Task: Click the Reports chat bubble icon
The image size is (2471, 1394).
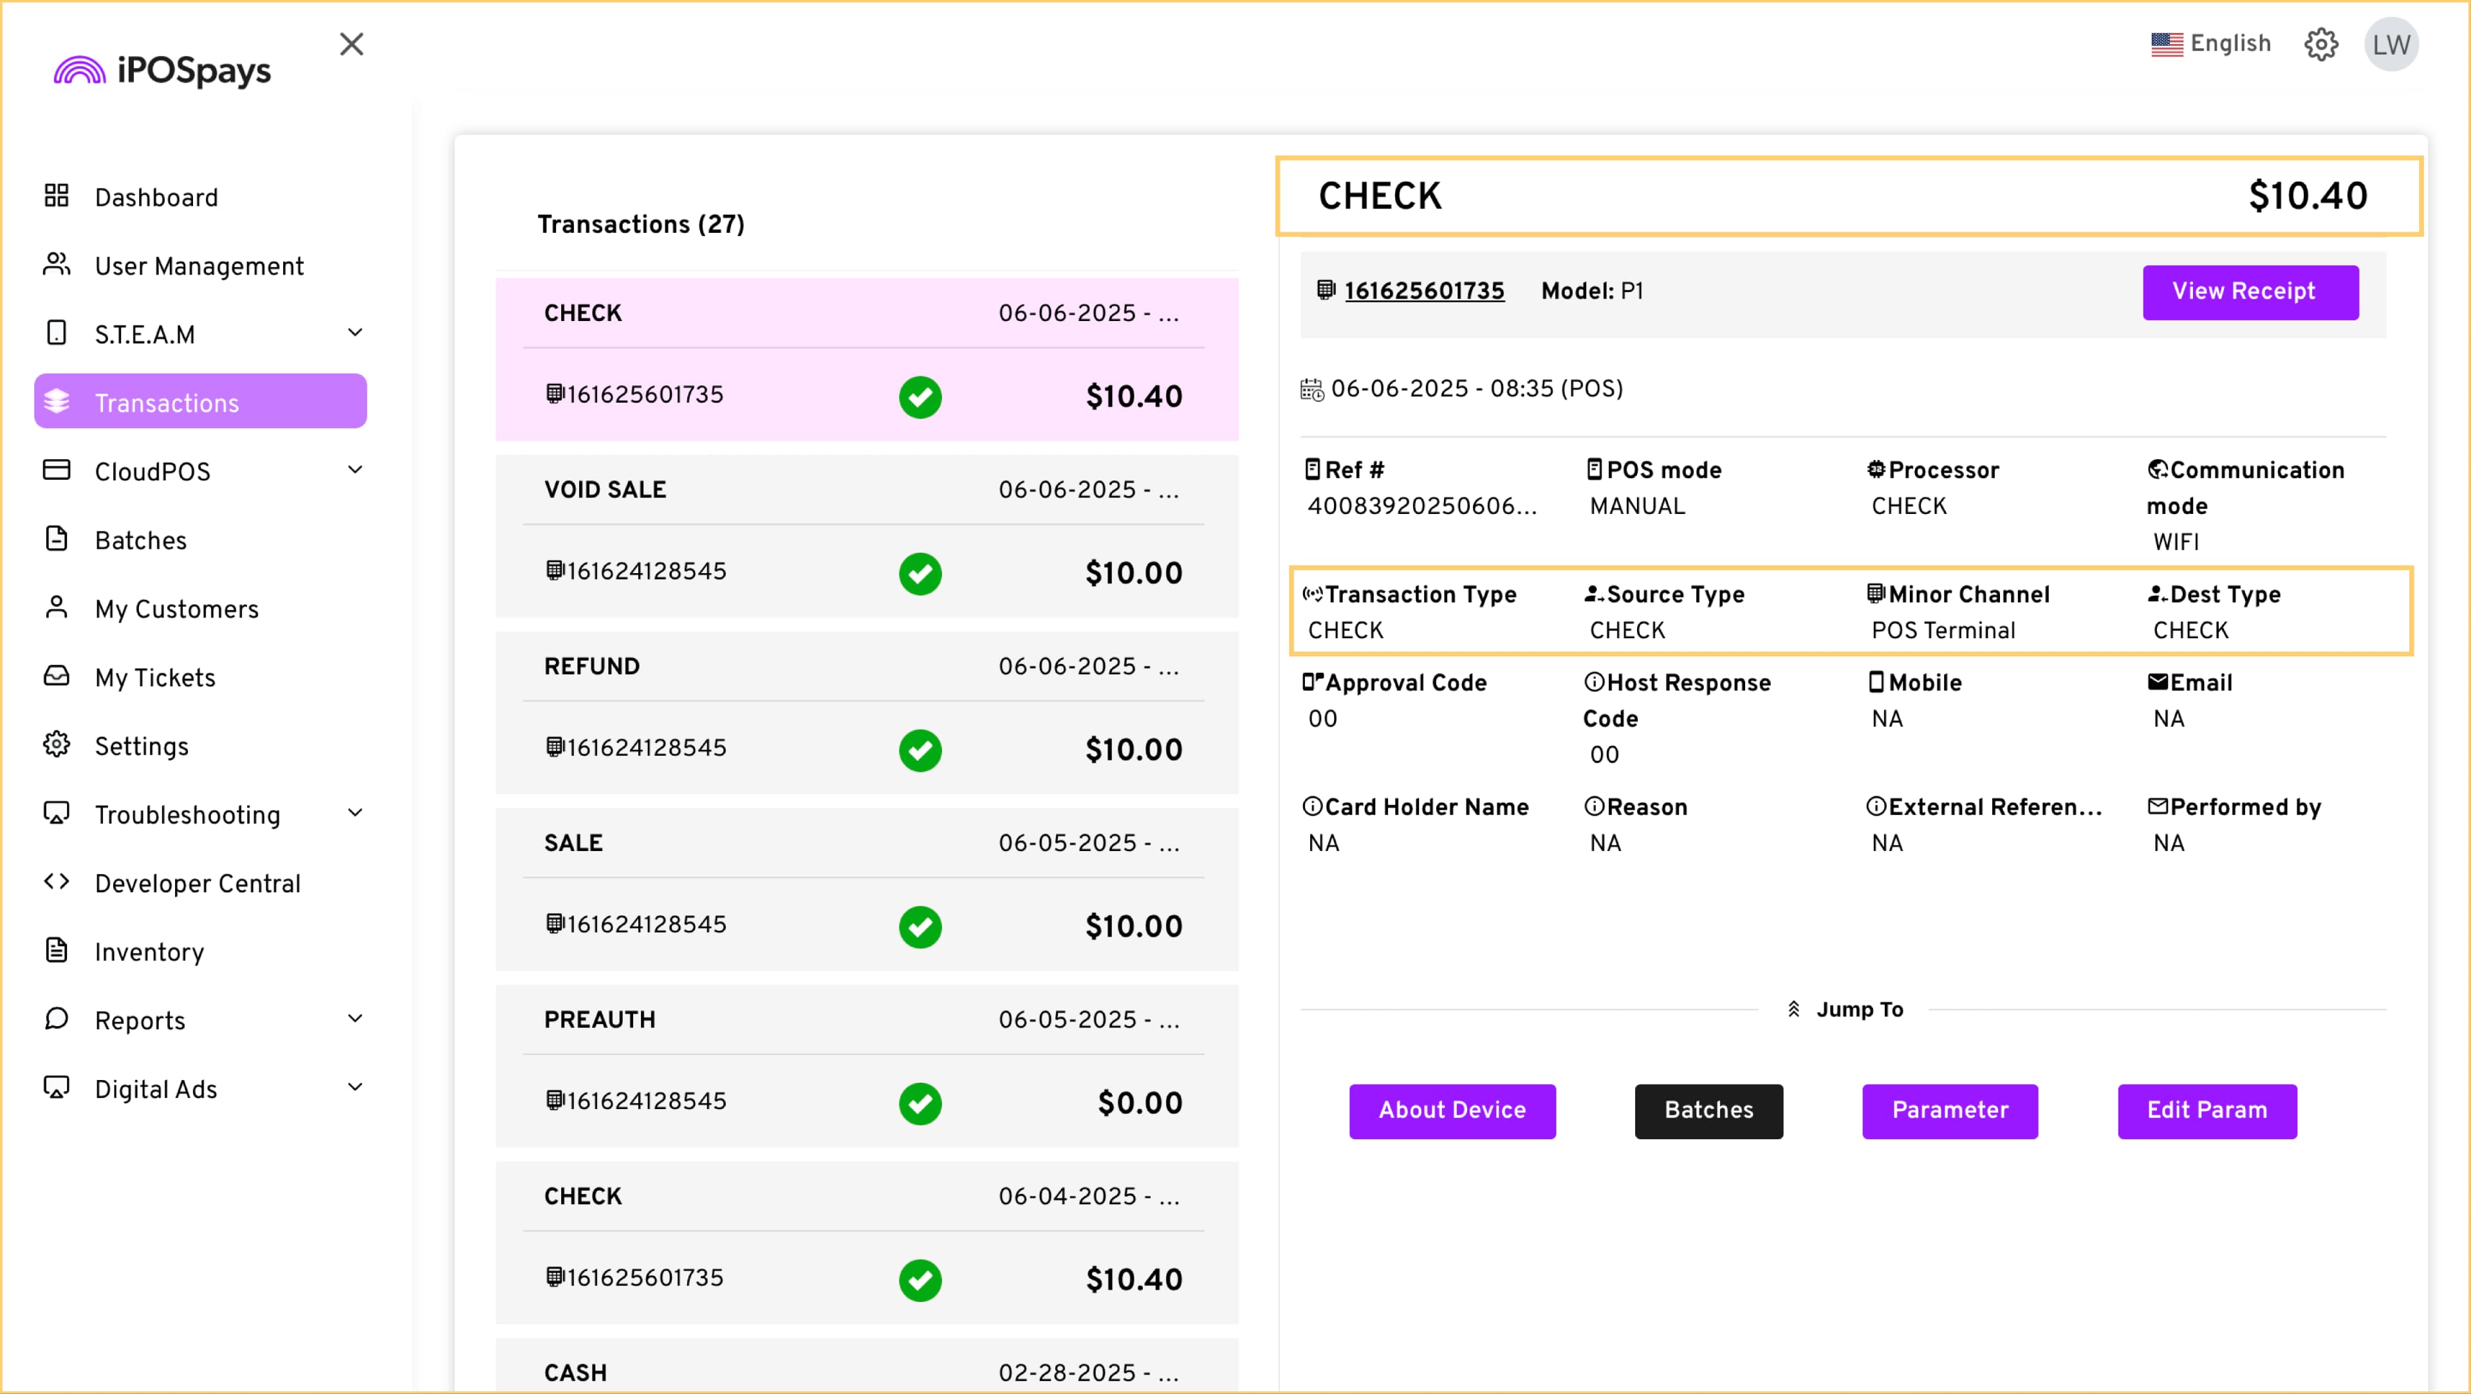Action: pyautogui.click(x=57, y=1019)
